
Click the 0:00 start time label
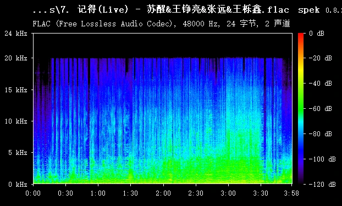pos(33,193)
